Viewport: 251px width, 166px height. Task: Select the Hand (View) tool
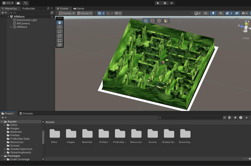pyautogui.click(x=60, y=23)
